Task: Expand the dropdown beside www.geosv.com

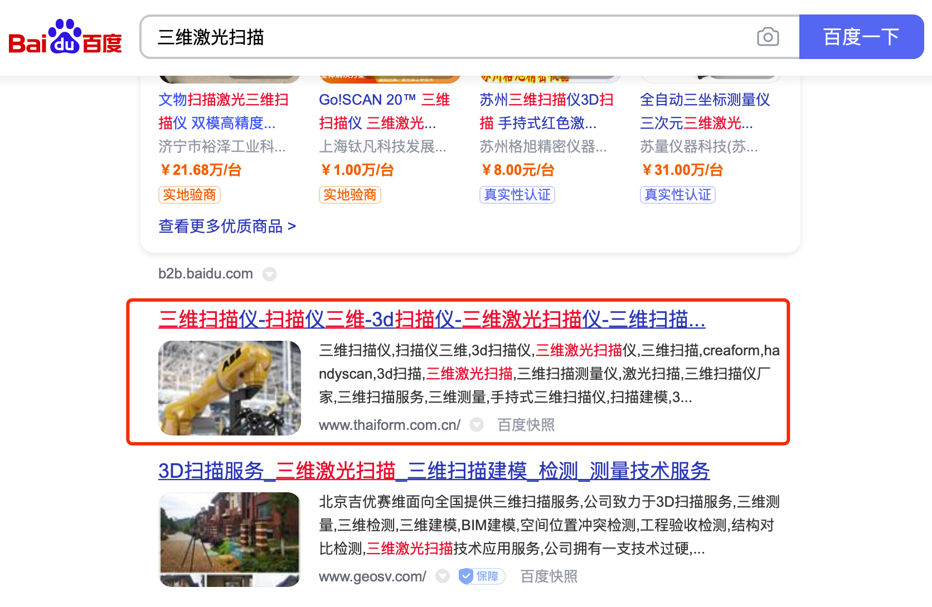Action: point(443,576)
